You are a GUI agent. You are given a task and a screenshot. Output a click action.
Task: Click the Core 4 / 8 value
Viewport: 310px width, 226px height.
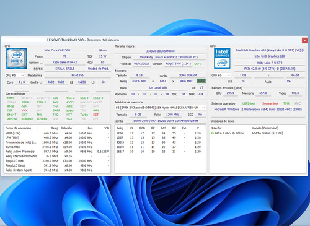click(x=22, y=82)
